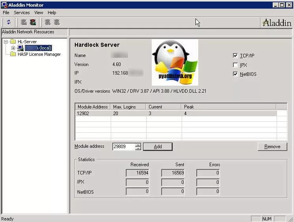Click the last grey traffic-light icon in the toolbar

click(57, 22)
